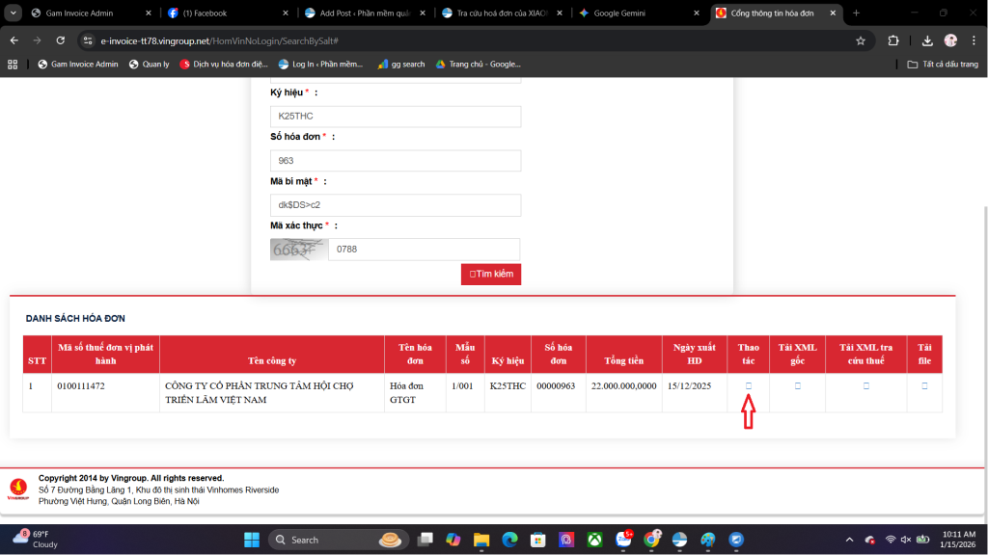
Task: Open the Chrome downloads icon
Action: tap(927, 40)
